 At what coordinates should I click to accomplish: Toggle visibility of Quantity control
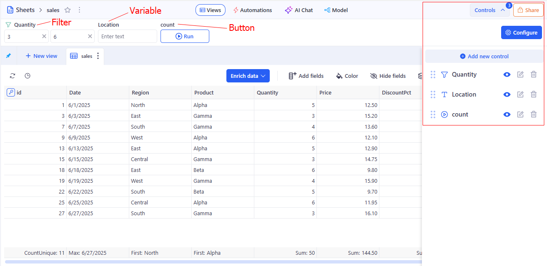507,75
